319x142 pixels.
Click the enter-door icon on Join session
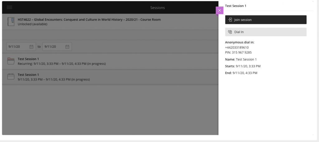(230, 20)
